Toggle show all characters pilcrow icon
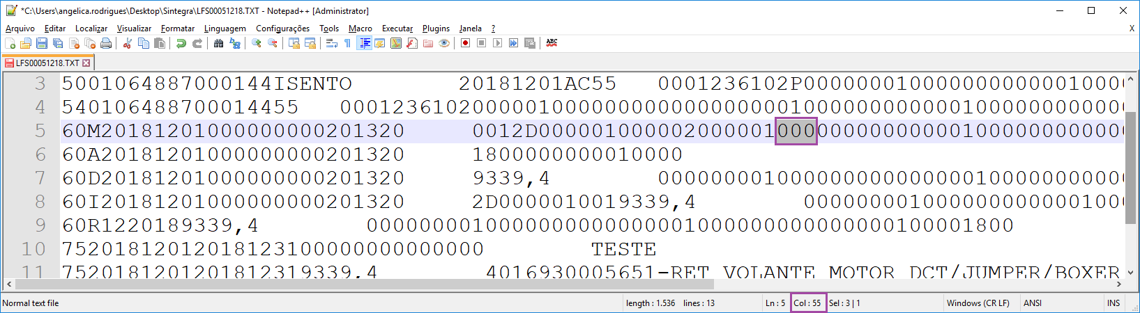The width and height of the screenshot is (1140, 313). (x=348, y=43)
